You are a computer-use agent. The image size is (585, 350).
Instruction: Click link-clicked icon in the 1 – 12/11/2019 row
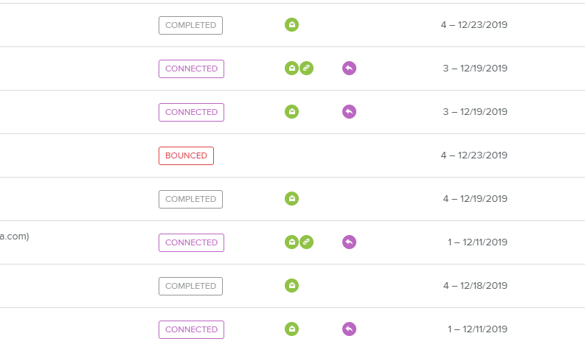click(x=307, y=242)
